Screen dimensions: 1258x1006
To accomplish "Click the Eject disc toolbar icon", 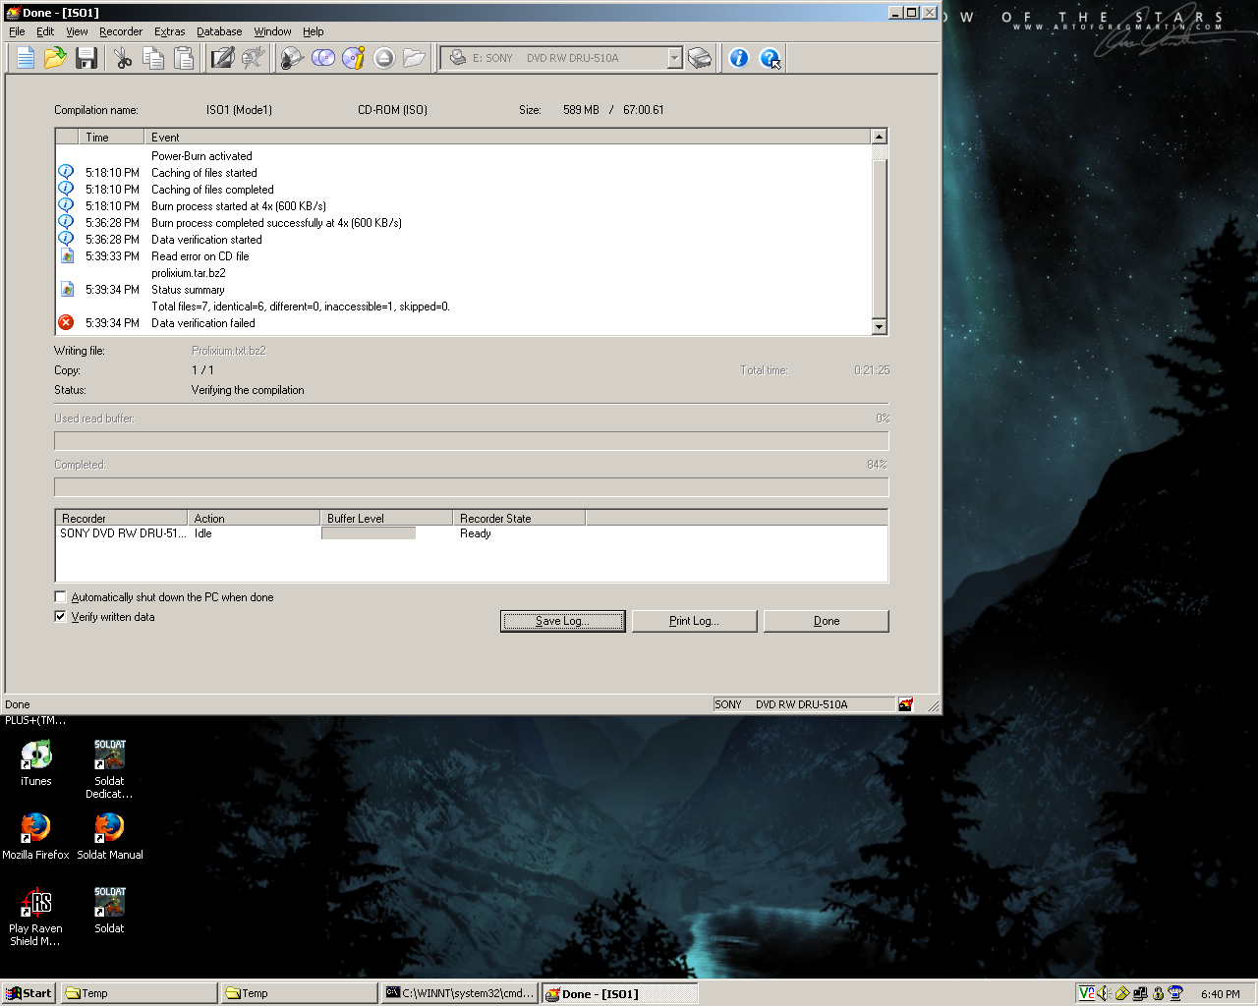I will tap(384, 58).
